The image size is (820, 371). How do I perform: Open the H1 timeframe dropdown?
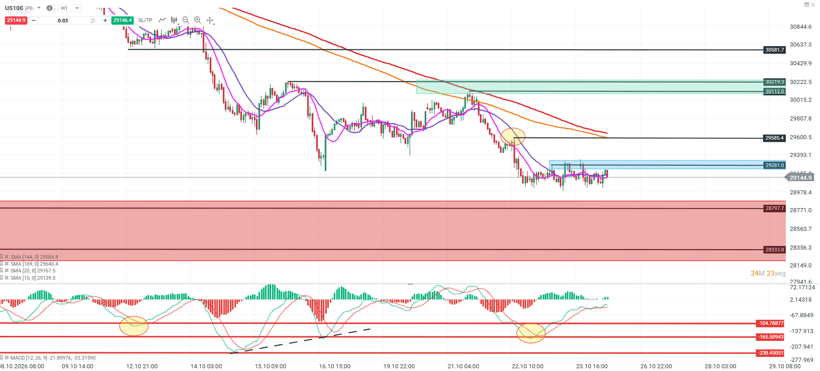click(x=70, y=8)
